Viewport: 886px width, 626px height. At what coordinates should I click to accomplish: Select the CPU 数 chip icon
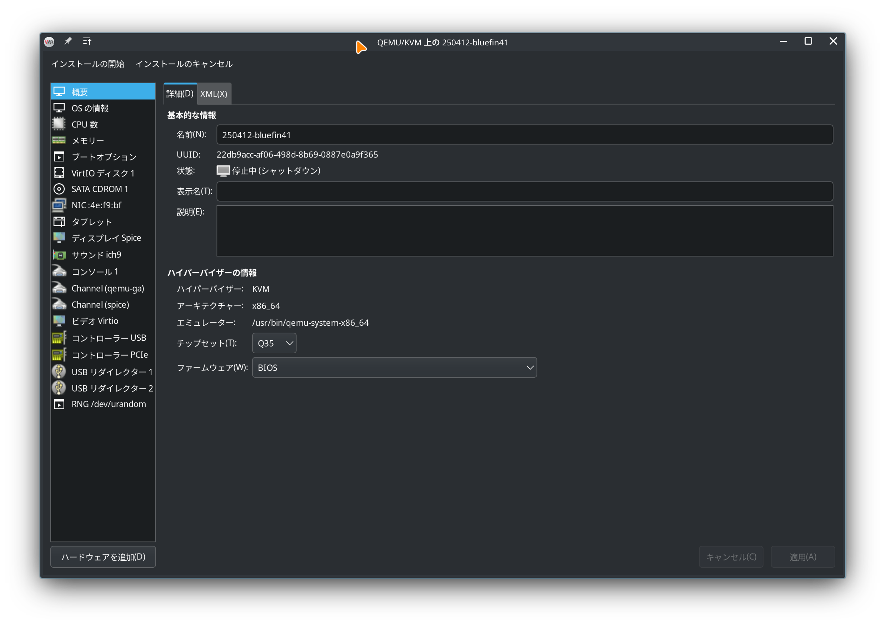[x=59, y=124]
